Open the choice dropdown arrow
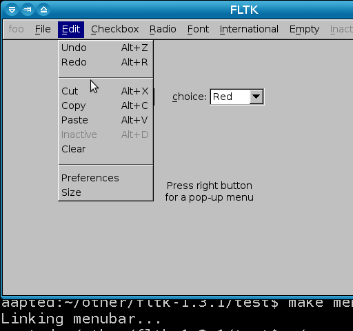The width and height of the screenshot is (353, 331). click(x=256, y=97)
